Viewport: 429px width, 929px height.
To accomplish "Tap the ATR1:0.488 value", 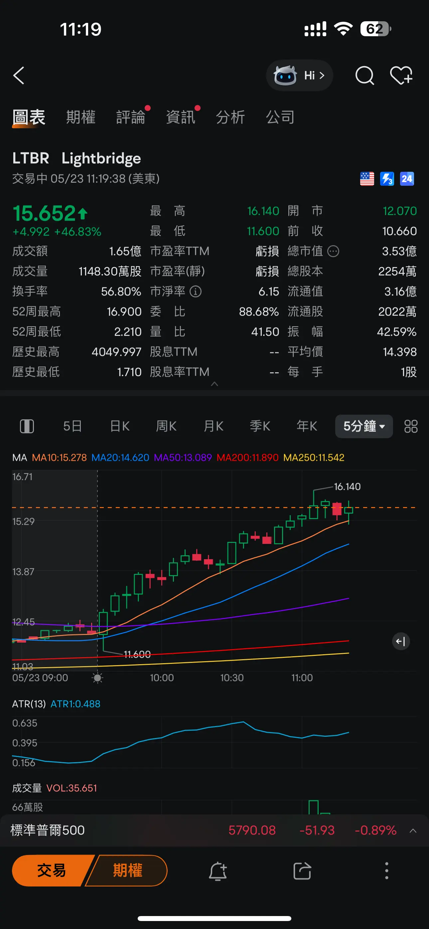I will click(75, 704).
